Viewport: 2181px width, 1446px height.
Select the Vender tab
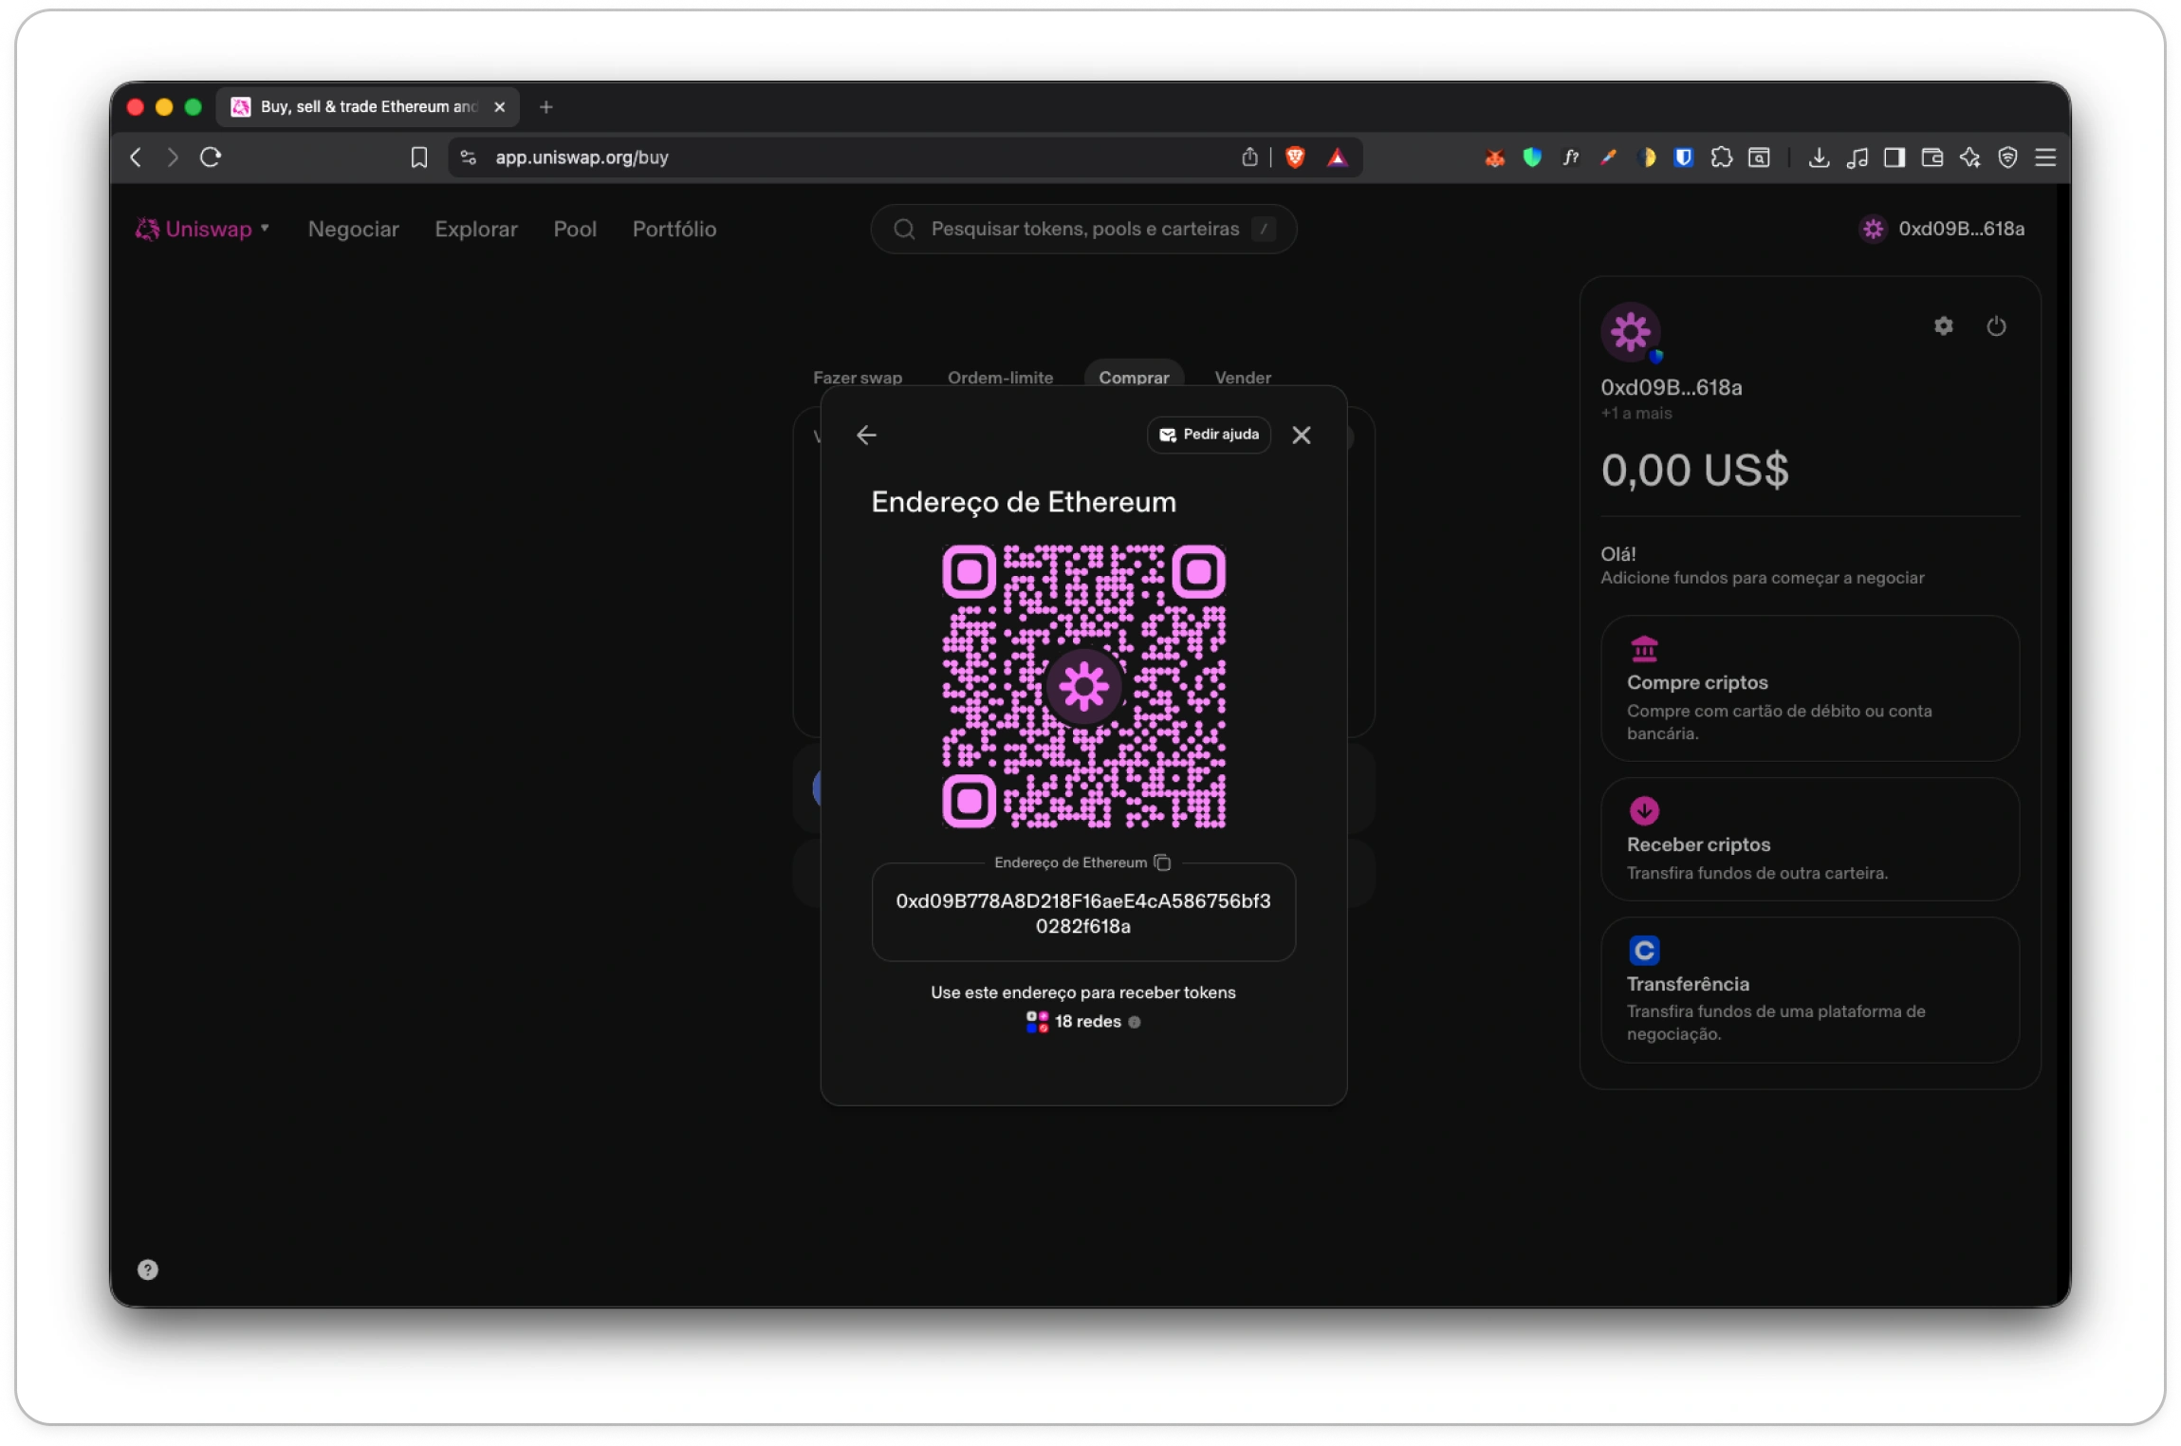[1243, 378]
